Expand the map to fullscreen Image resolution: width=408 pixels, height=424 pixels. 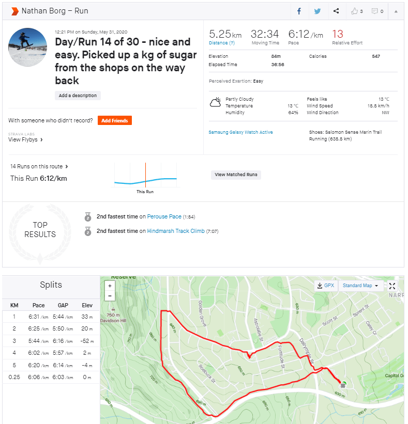coord(392,286)
